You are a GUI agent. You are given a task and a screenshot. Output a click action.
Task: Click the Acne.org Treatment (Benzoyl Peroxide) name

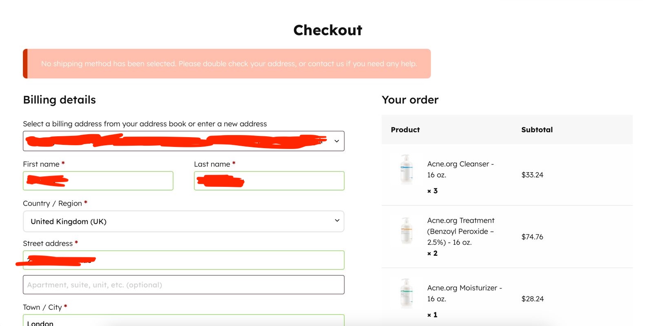click(461, 231)
